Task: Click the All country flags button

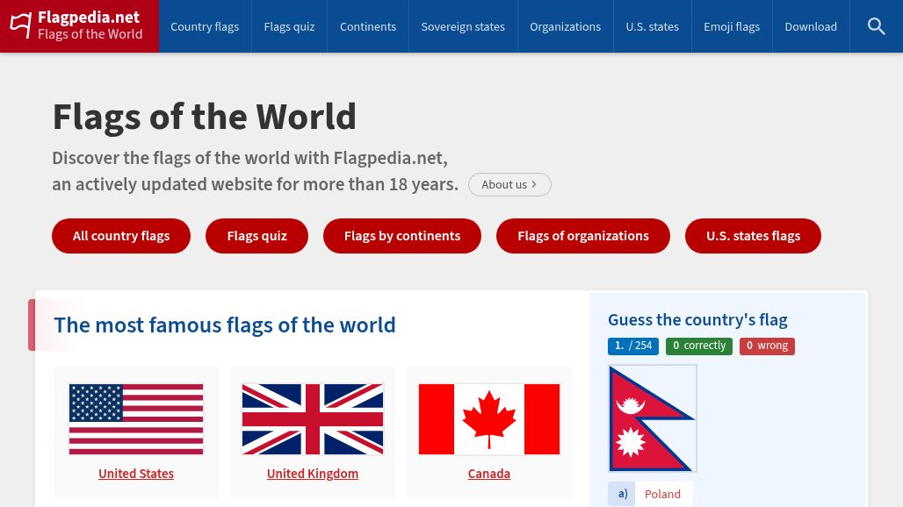Action: 121,236
